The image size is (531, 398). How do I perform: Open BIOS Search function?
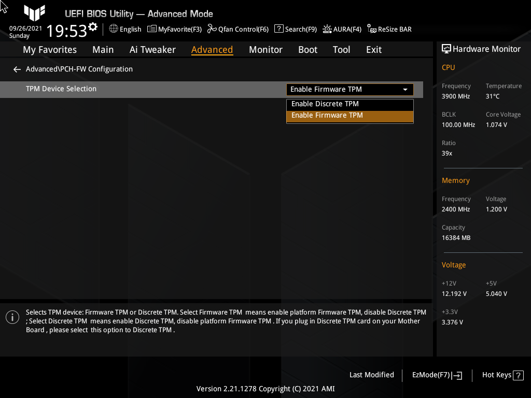pyautogui.click(x=295, y=29)
